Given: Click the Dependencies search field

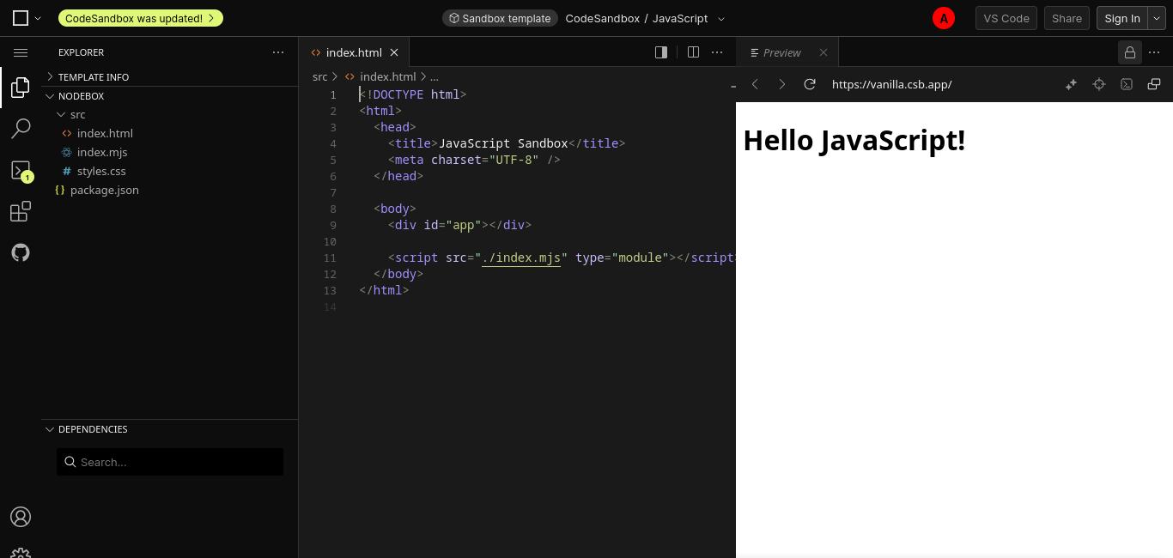Looking at the screenshot, I should pyautogui.click(x=170, y=462).
